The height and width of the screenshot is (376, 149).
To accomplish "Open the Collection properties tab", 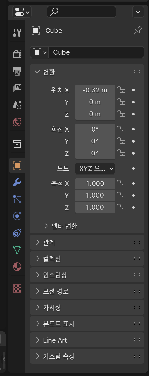I will (17, 144).
